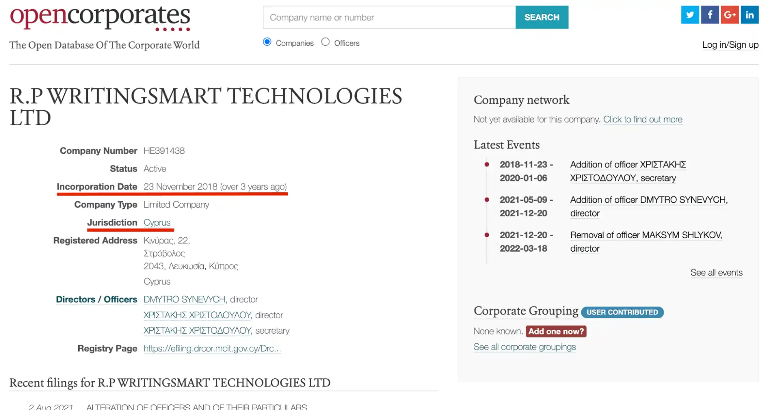Share via the LinkedIn icon
The width and height of the screenshot is (770, 410).
coord(750,15)
